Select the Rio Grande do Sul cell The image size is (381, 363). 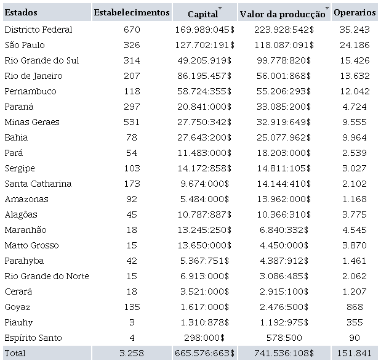(x=41, y=60)
